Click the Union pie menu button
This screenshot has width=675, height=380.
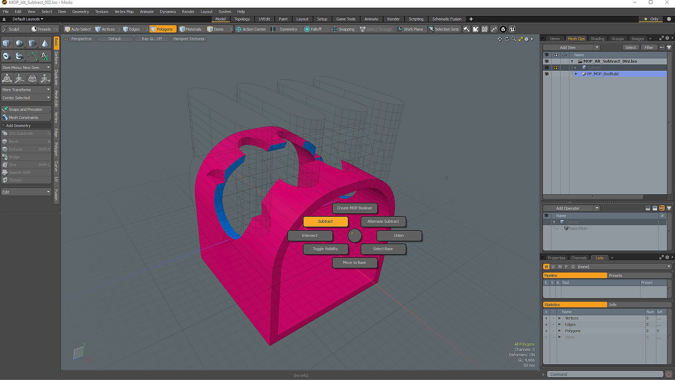tap(399, 235)
